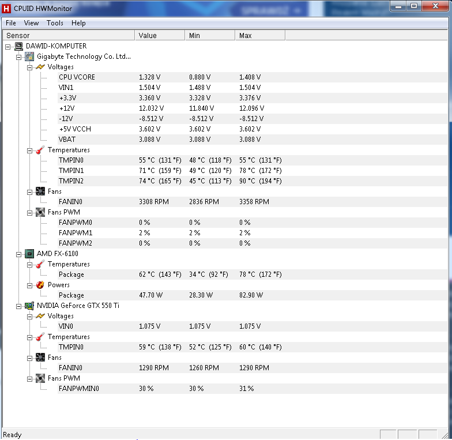Click the GeForce Voltages lightning icon
The image size is (452, 440).
pyautogui.click(x=40, y=316)
